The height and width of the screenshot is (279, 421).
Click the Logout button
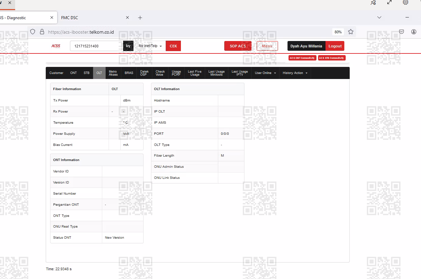tap(335, 46)
